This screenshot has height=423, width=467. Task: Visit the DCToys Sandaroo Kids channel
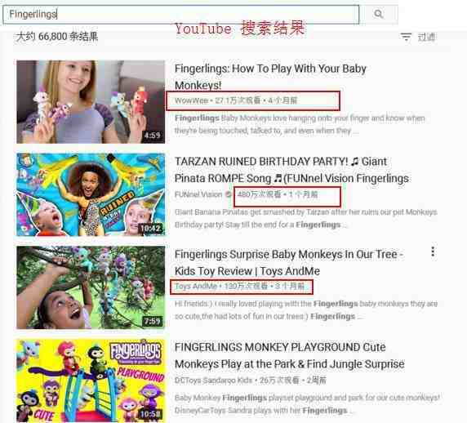213,381
